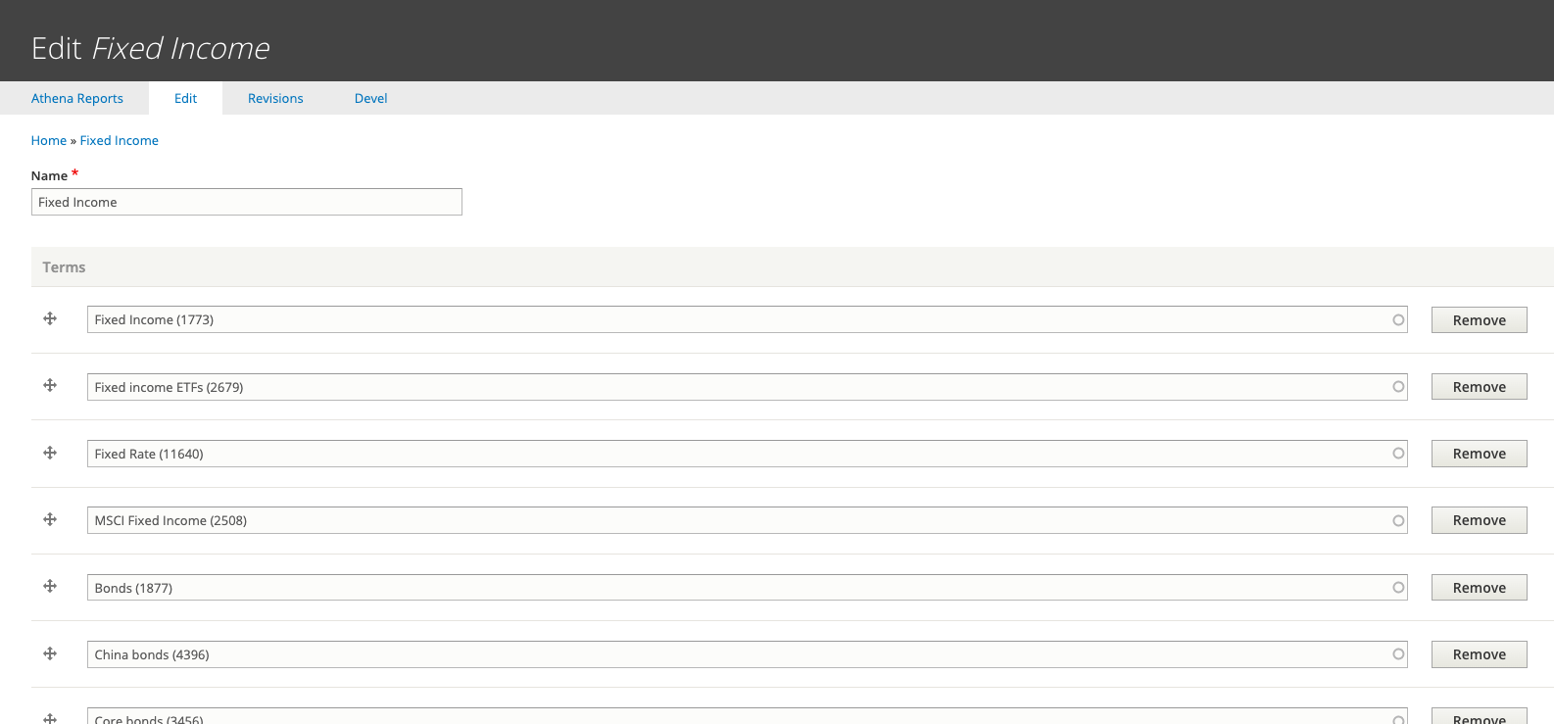The image size is (1554, 724).
Task: Remove the MSCI Fixed Income term
Action: 1480,520
